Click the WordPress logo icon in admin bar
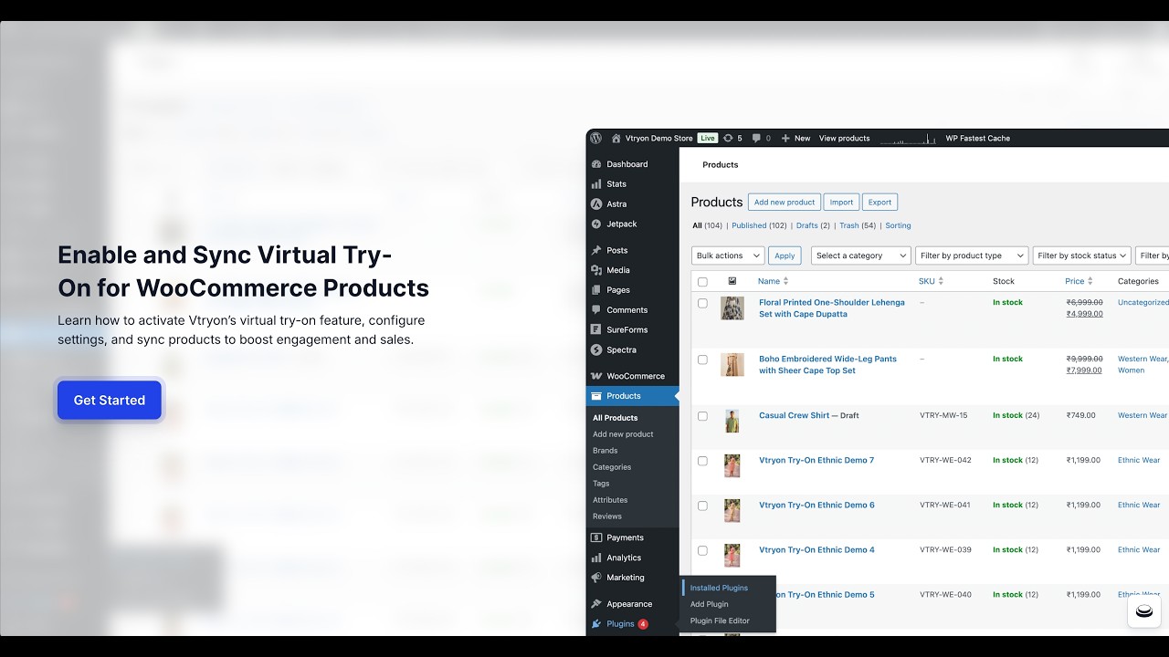Viewport: 1169px width, 657px height. coord(595,138)
